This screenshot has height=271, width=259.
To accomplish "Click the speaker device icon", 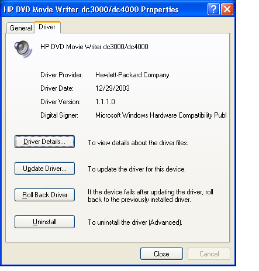I will pos(23,49).
